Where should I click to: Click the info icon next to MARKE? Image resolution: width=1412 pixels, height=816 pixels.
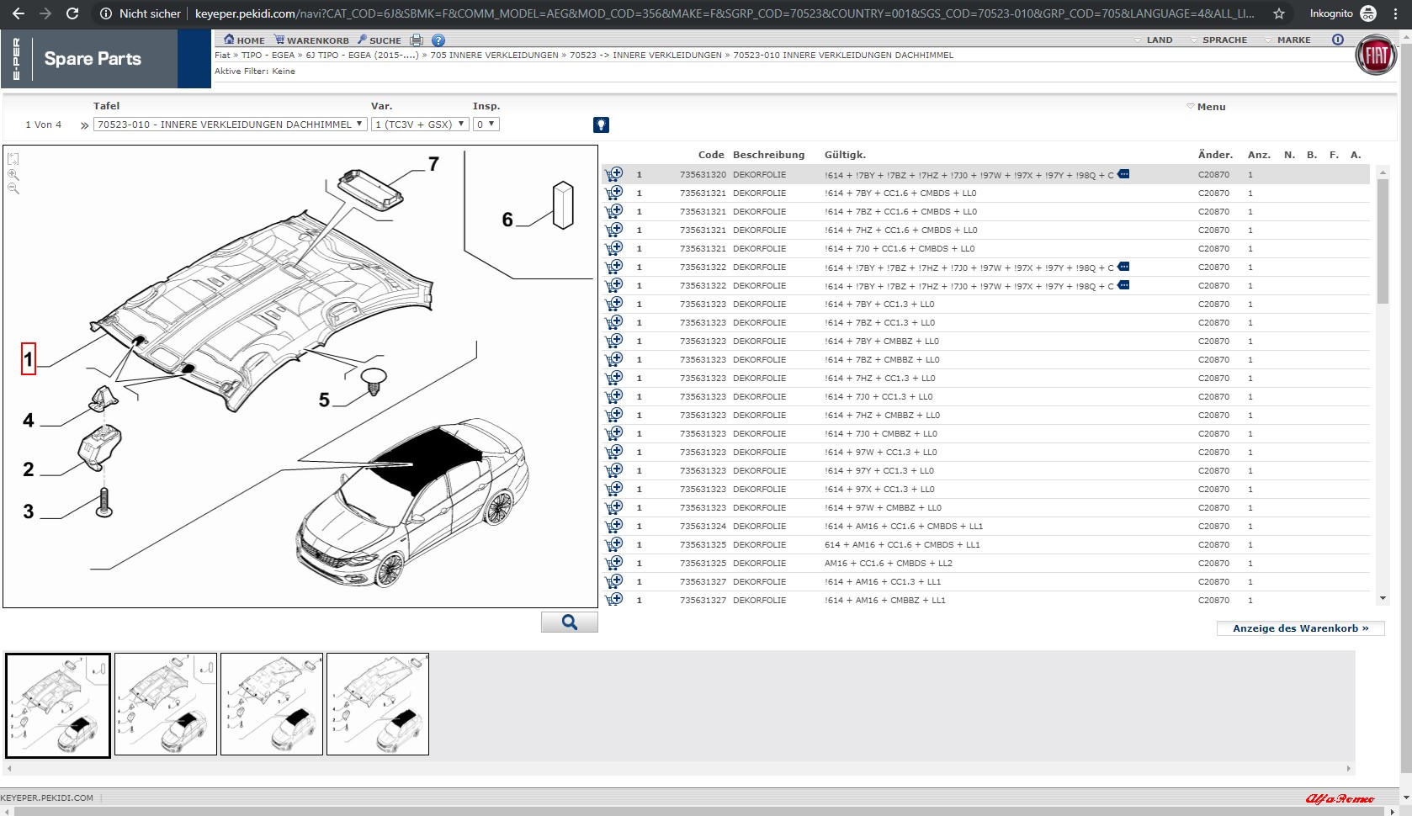[x=1338, y=40]
